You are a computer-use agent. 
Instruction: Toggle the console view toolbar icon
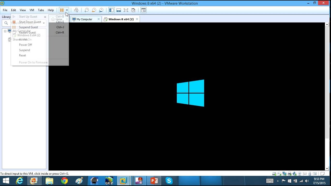144,10
